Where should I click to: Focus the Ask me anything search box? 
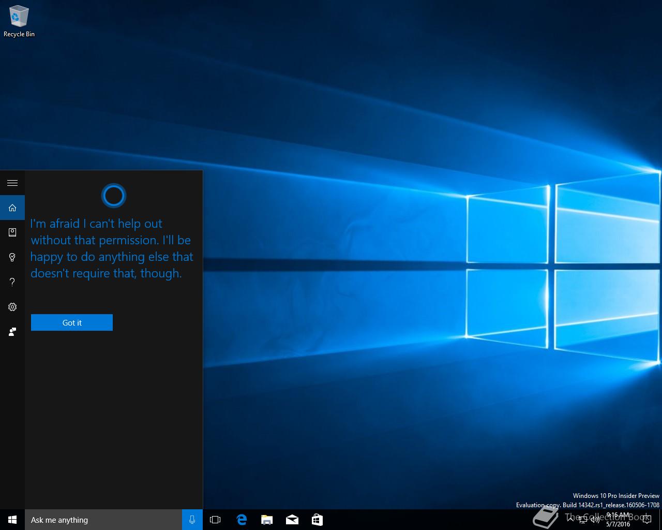[103, 520]
